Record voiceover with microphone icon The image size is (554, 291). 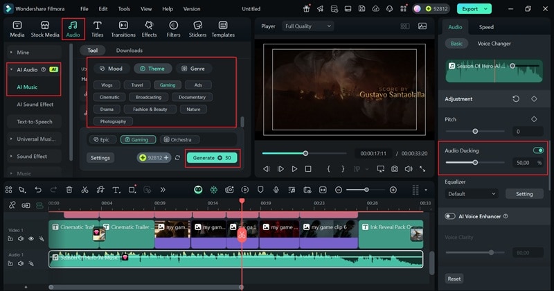276,190
